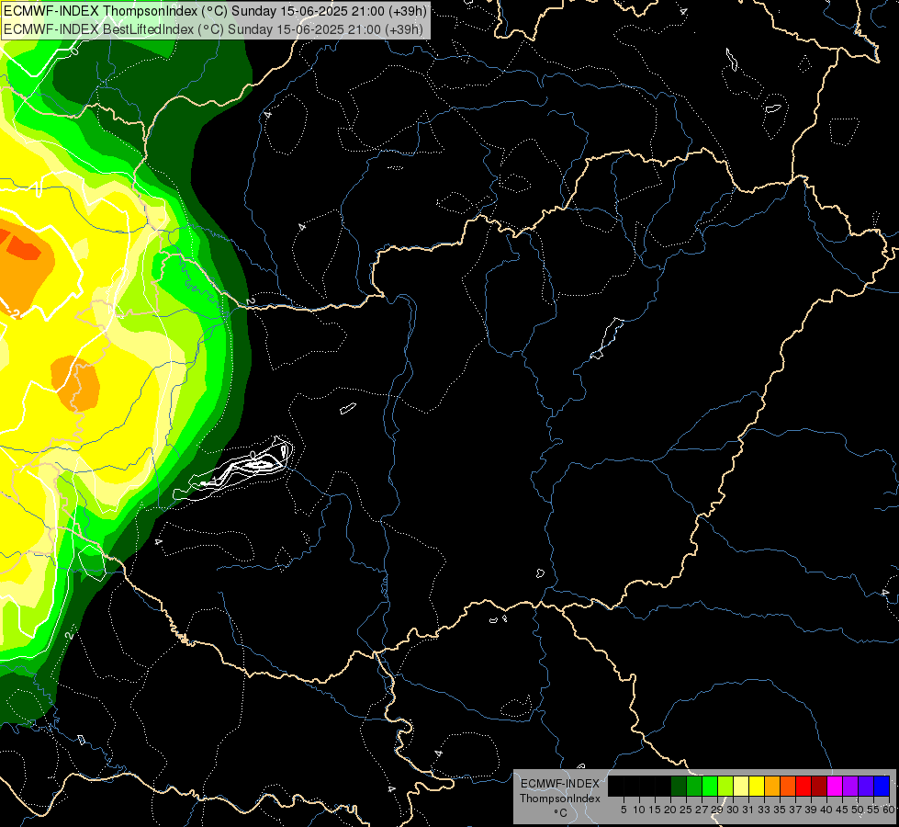Select the dark orange 35–37 legend swatch
The image size is (899, 827).
[x=788, y=786]
